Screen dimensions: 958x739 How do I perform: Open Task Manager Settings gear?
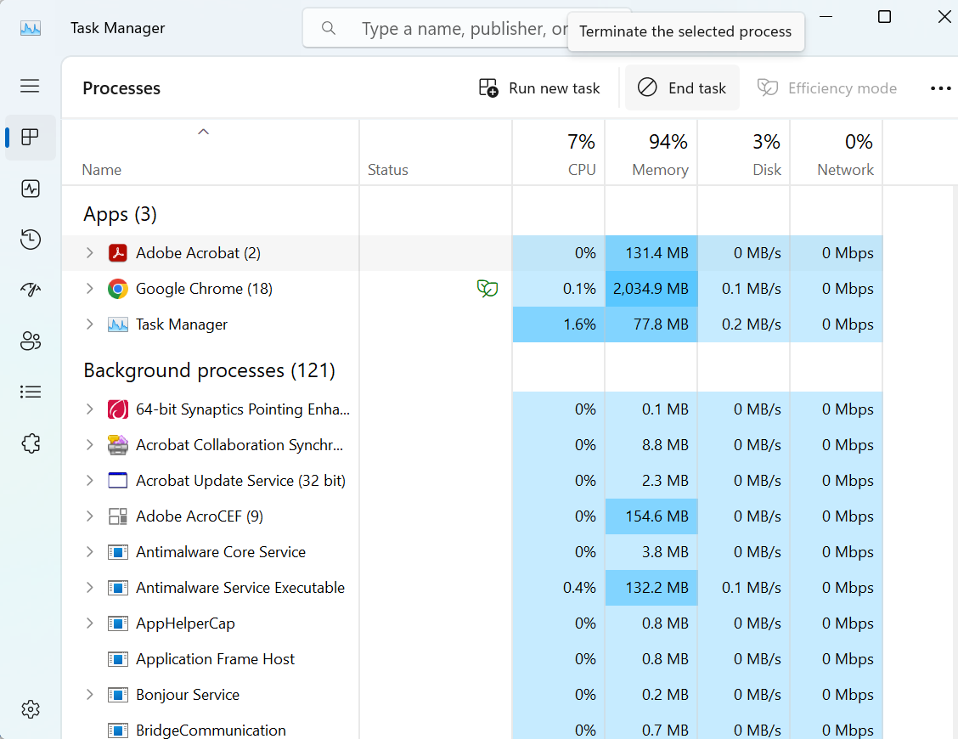click(31, 709)
